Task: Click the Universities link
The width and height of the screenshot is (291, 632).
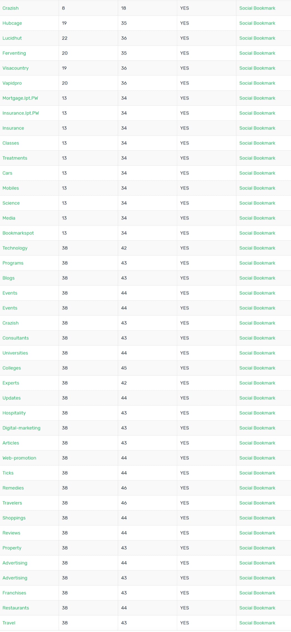Action: [x=15, y=353]
